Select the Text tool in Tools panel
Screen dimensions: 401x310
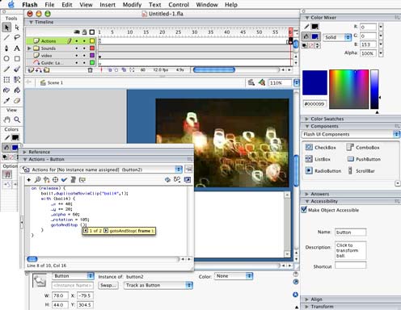click(17, 48)
